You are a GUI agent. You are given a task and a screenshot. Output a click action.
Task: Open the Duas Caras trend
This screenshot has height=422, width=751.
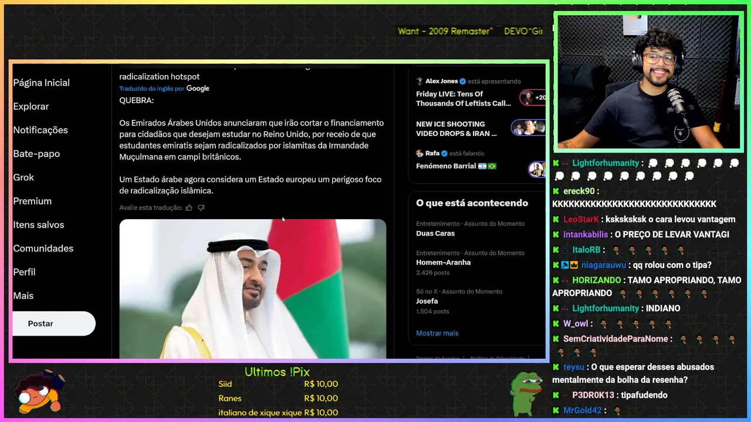(x=471, y=229)
